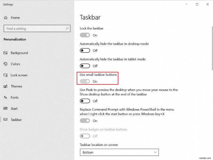Click the Start tiles icon

pos(5,108)
